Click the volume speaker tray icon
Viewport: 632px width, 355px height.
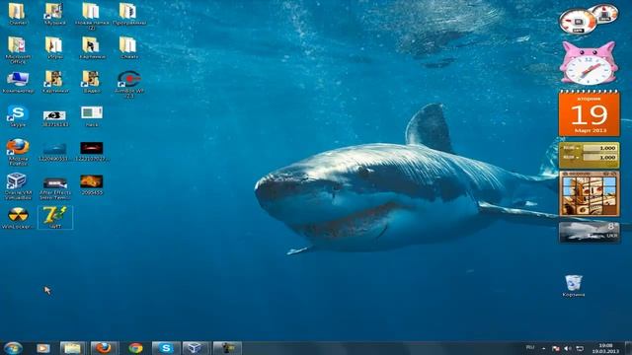[568, 348]
